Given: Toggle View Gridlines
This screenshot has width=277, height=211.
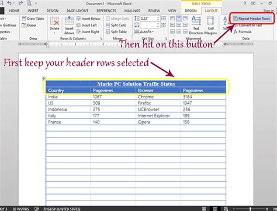Looking at the screenshot, I should (8, 25).
